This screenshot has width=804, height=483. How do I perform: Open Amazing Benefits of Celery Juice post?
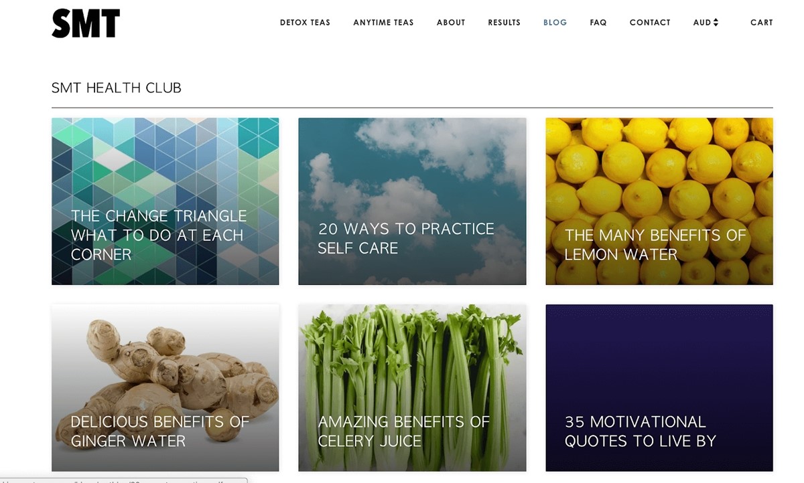click(x=412, y=388)
